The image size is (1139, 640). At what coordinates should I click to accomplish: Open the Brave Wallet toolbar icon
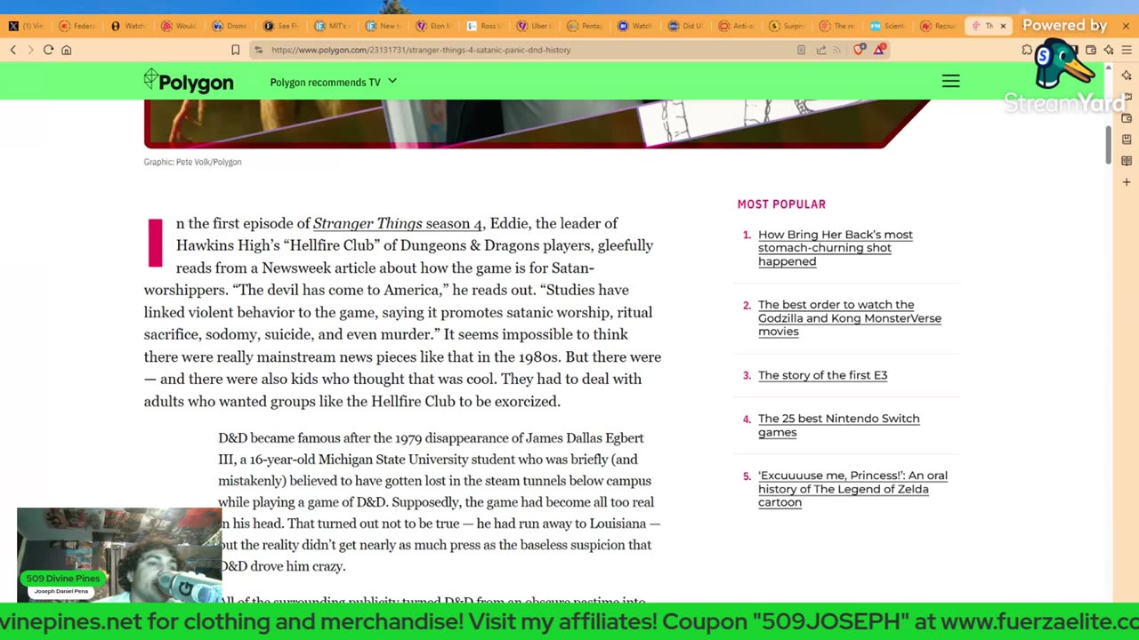[x=1091, y=50]
